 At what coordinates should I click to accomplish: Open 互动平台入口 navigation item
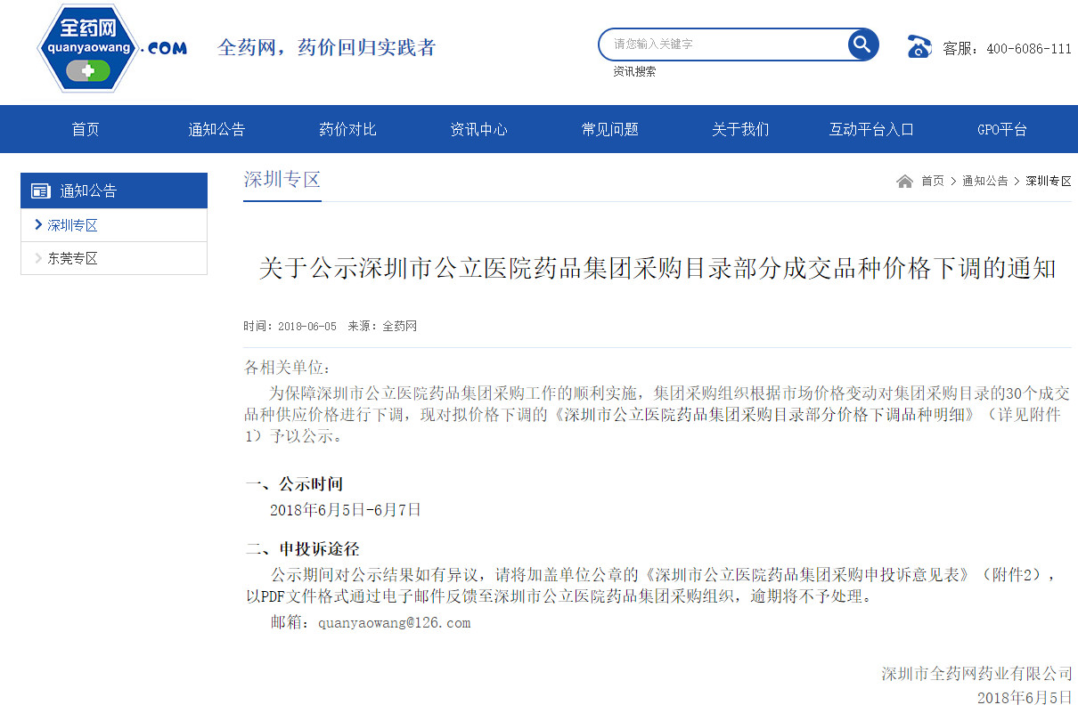point(871,130)
